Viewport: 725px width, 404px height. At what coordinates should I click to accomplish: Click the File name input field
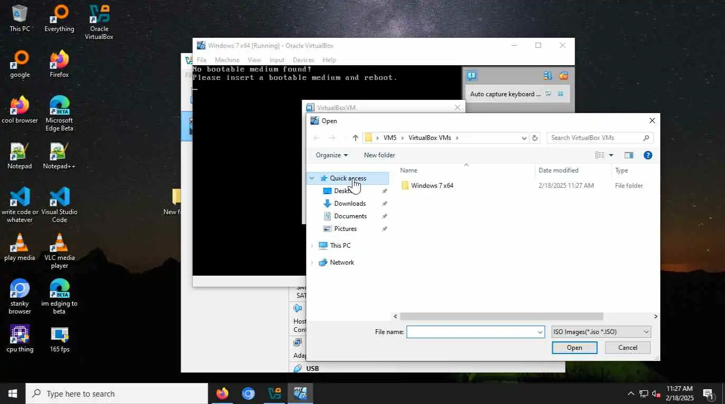click(472, 332)
